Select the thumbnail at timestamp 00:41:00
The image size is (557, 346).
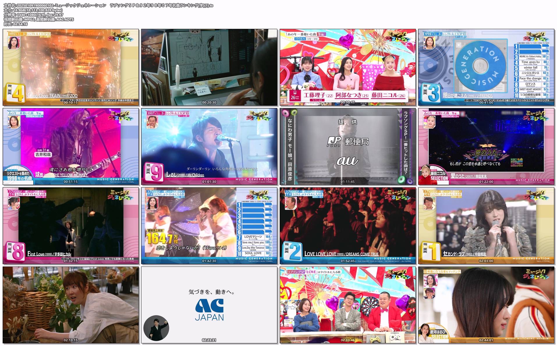(x=486, y=67)
